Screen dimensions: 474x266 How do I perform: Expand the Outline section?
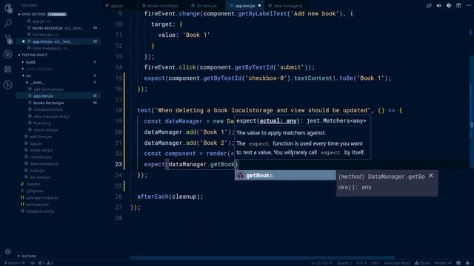(x=29, y=256)
